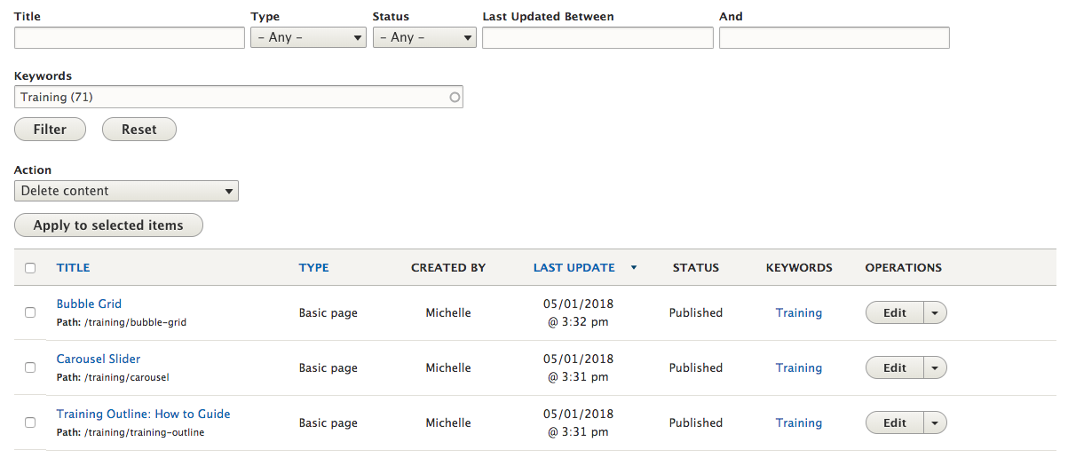This screenshot has height=458, width=1068.
Task: Click Apply to selected items button
Action: tap(108, 225)
